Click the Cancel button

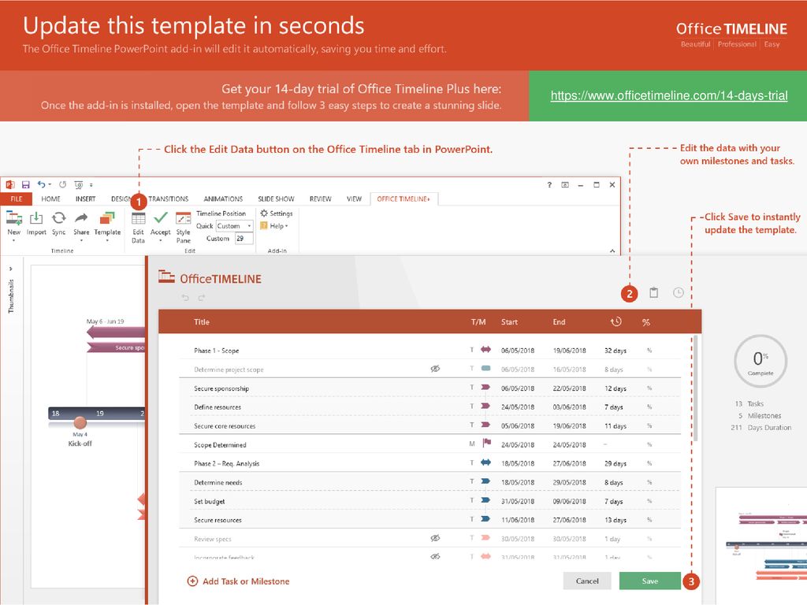(x=587, y=581)
